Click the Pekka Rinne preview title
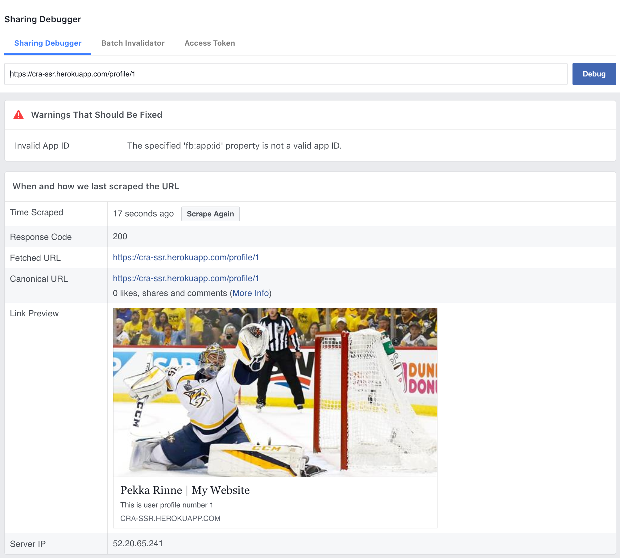The height and width of the screenshot is (558, 620). [x=185, y=490]
